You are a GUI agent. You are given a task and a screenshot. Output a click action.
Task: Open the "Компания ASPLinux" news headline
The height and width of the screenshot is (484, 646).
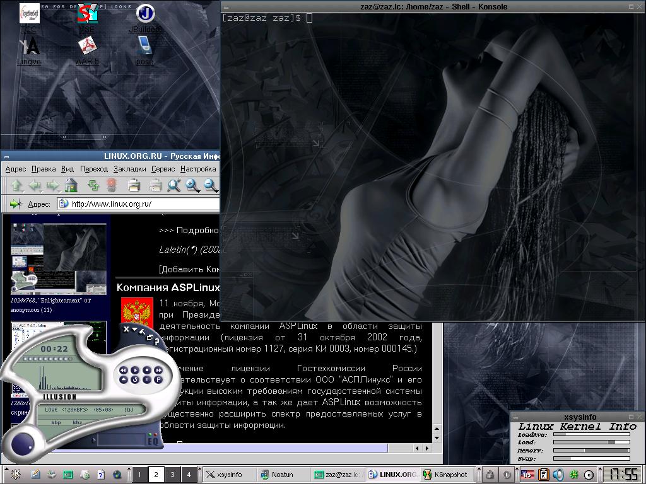[x=168, y=287]
